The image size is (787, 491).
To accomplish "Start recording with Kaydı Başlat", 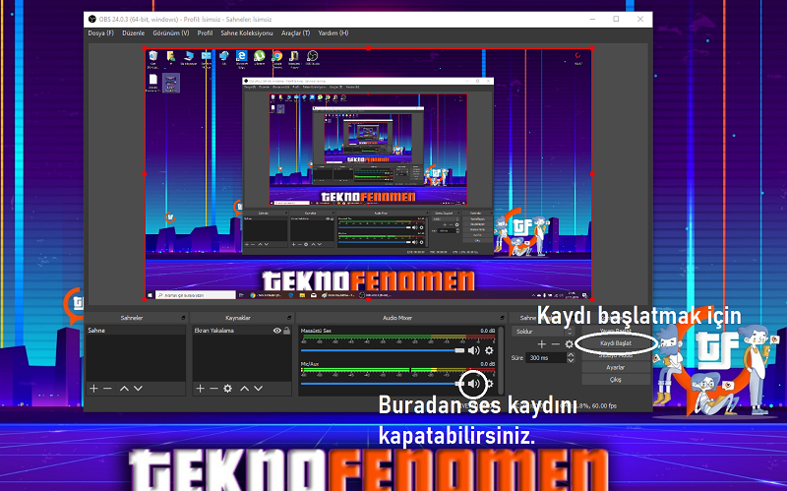I will (616, 343).
